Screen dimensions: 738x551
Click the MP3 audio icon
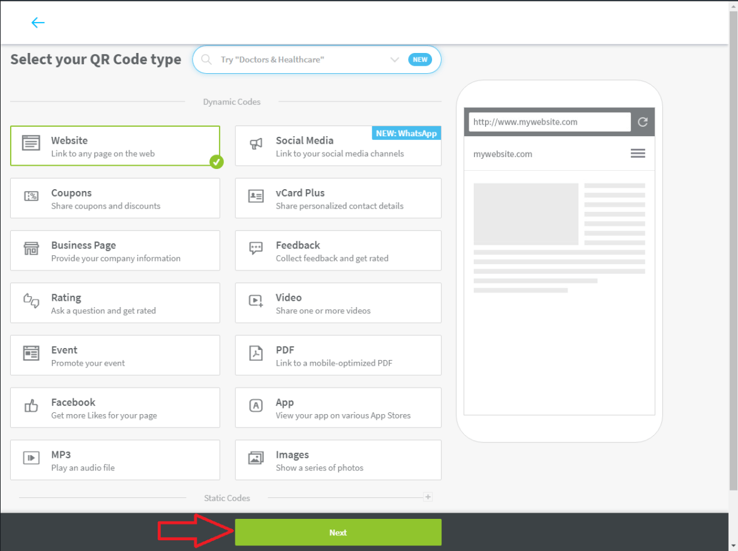tap(31, 458)
